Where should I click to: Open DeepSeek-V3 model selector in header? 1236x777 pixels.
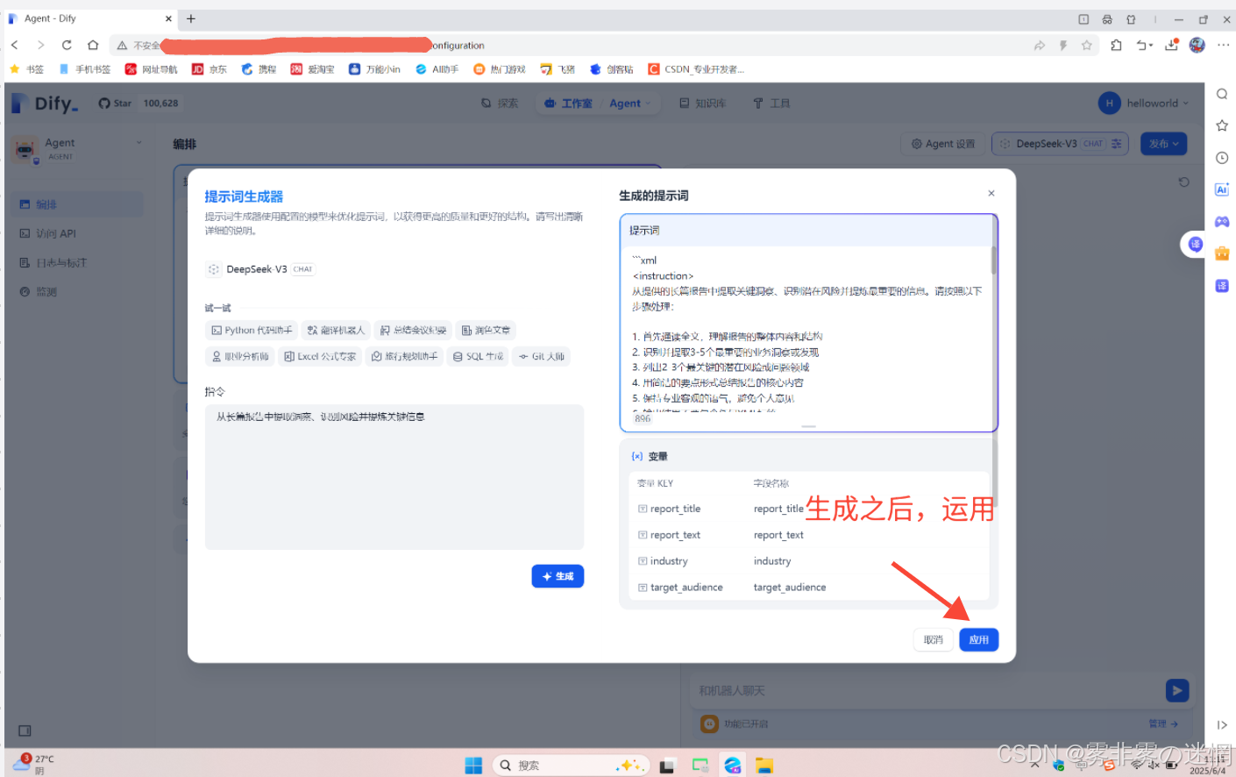(x=1060, y=144)
